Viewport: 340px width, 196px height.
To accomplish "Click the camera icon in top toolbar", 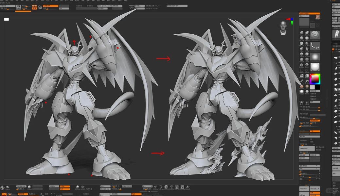I will tap(40, 7).
